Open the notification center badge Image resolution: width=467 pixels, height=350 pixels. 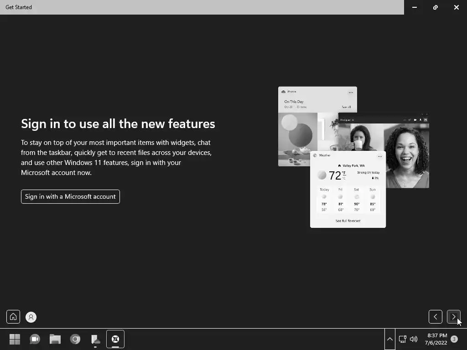[454, 339]
